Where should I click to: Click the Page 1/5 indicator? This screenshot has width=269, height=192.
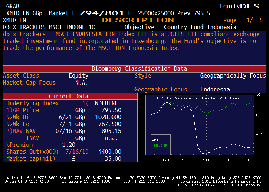pos(243,20)
